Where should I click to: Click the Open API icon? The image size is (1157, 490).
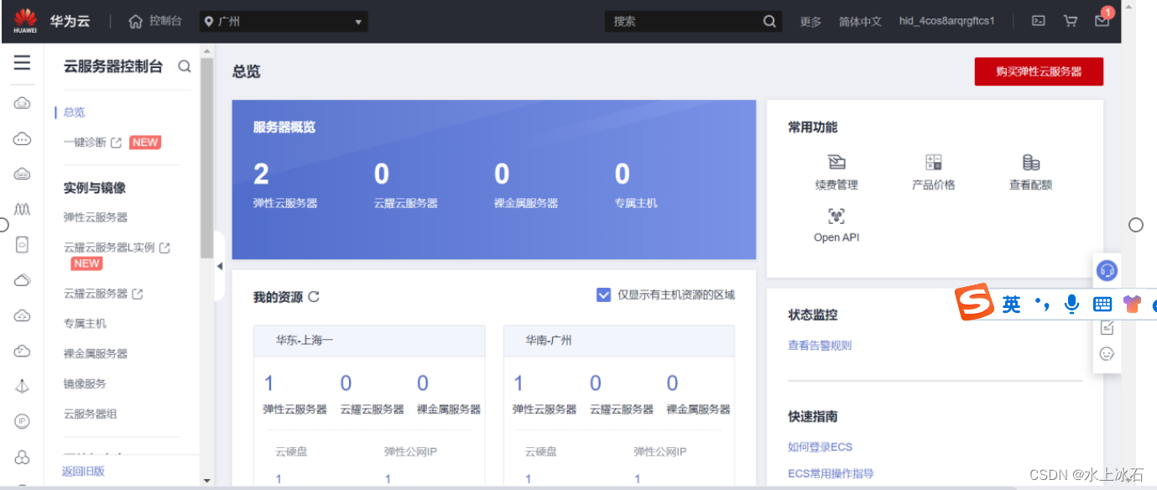click(x=836, y=216)
